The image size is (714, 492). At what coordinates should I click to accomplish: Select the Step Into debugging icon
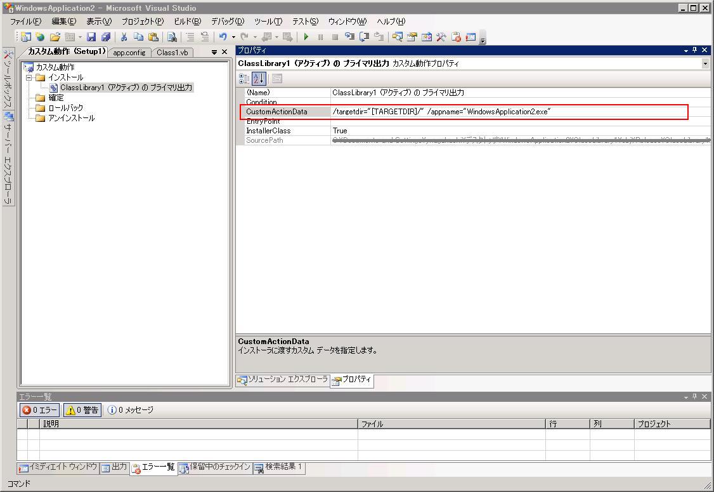(x=349, y=37)
